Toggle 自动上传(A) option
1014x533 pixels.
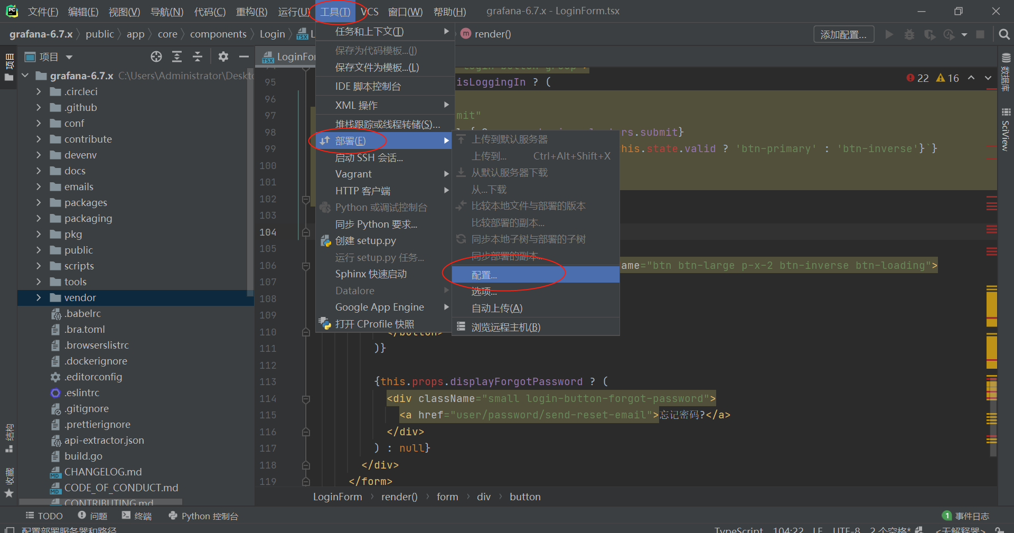tap(536, 308)
